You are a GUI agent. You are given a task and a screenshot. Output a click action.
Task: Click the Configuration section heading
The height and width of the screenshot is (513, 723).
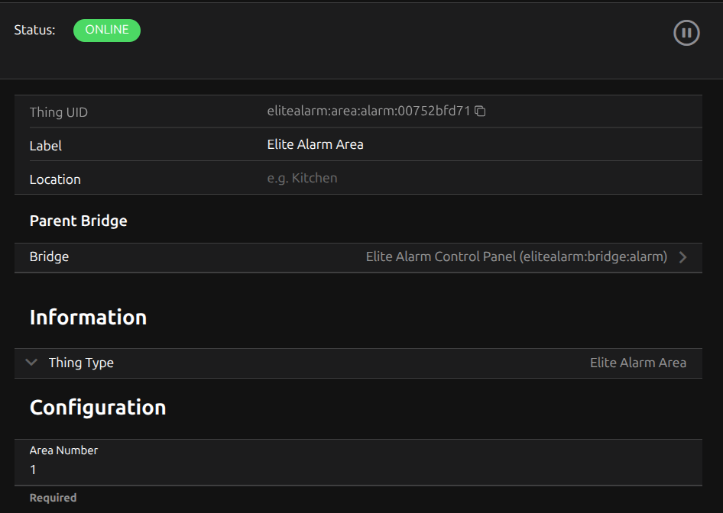98,408
